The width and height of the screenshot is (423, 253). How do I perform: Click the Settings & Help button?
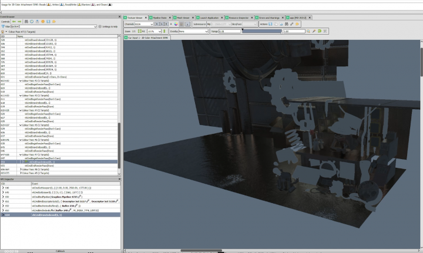[108, 26]
